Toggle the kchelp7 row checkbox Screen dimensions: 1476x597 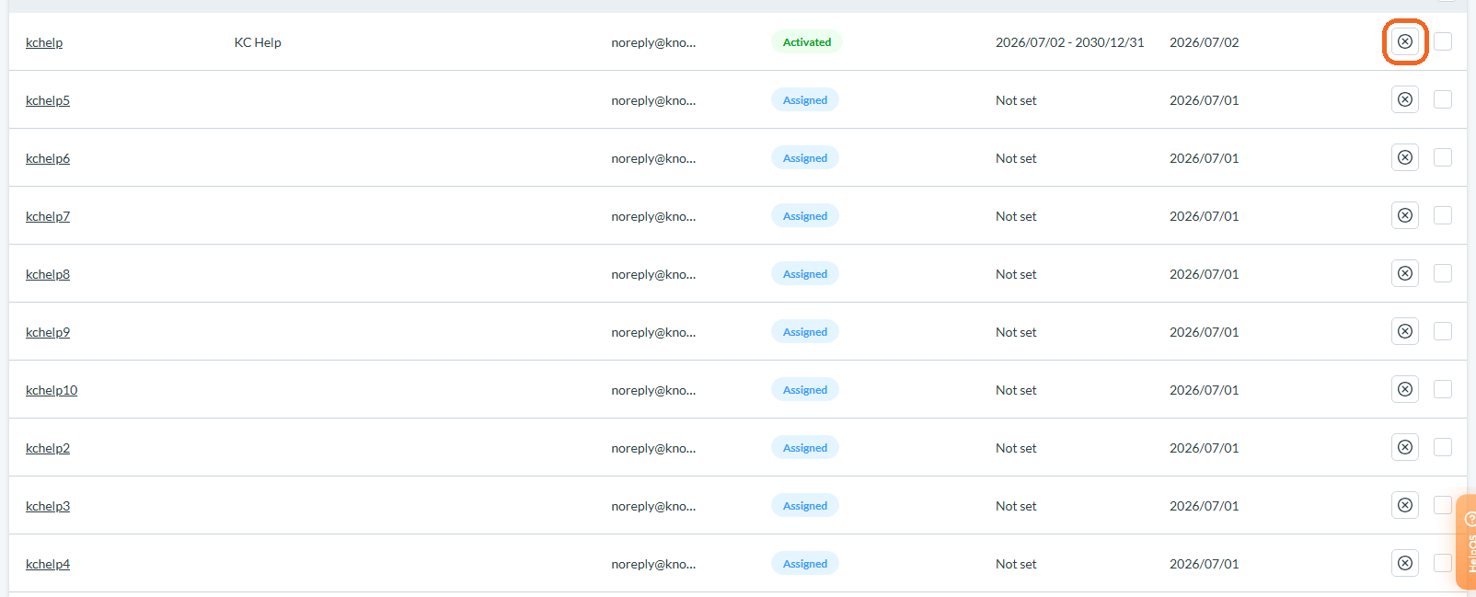1443,215
